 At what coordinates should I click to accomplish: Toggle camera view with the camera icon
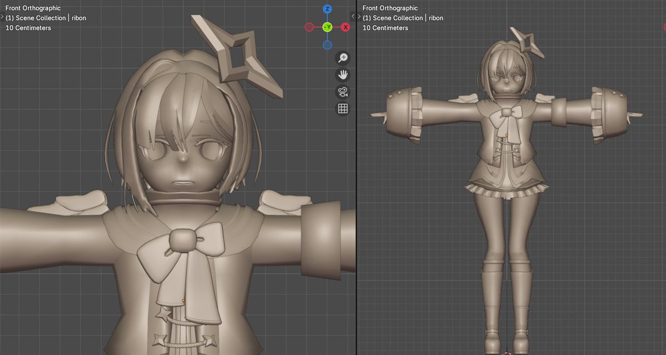(343, 92)
